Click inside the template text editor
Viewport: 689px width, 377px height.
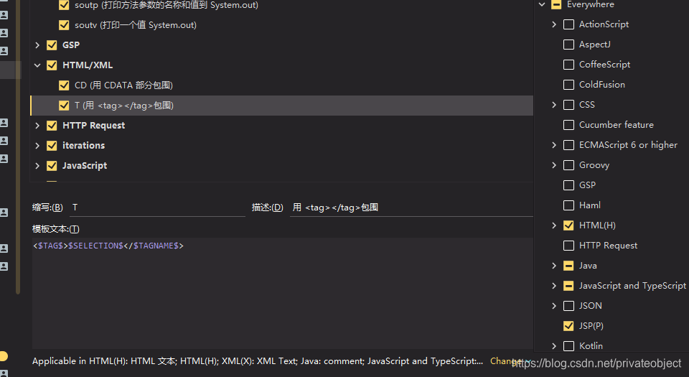[283, 294]
